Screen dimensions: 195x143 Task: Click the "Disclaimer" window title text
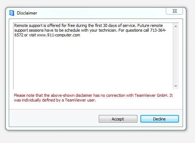pyautogui.click(x=27, y=13)
